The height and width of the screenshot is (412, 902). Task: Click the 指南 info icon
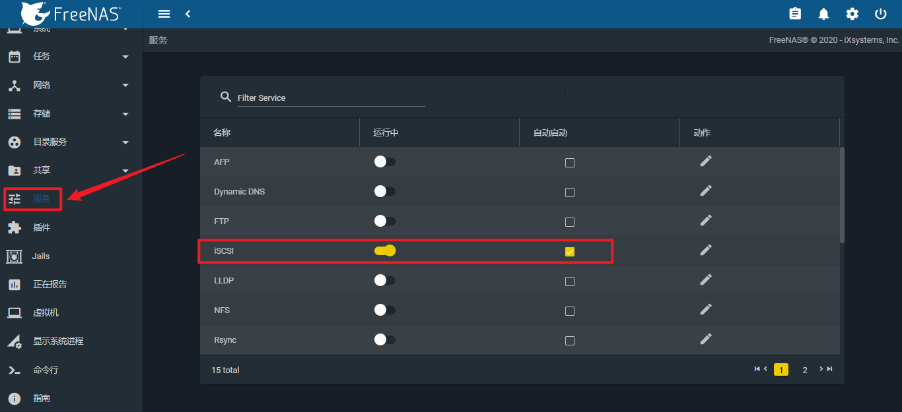point(14,399)
